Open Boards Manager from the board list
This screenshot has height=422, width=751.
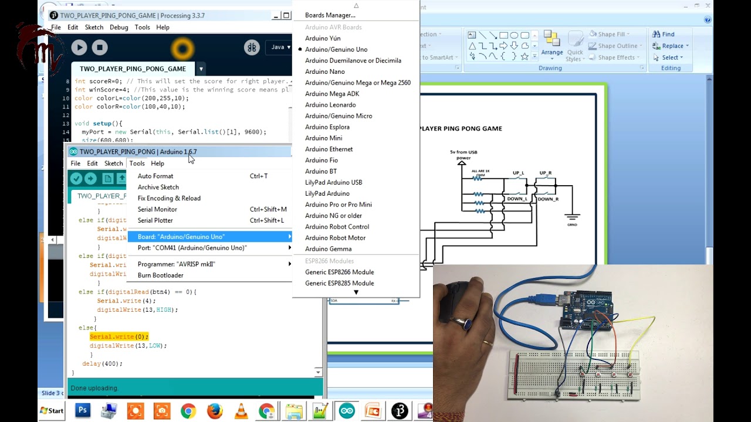tap(356, 15)
